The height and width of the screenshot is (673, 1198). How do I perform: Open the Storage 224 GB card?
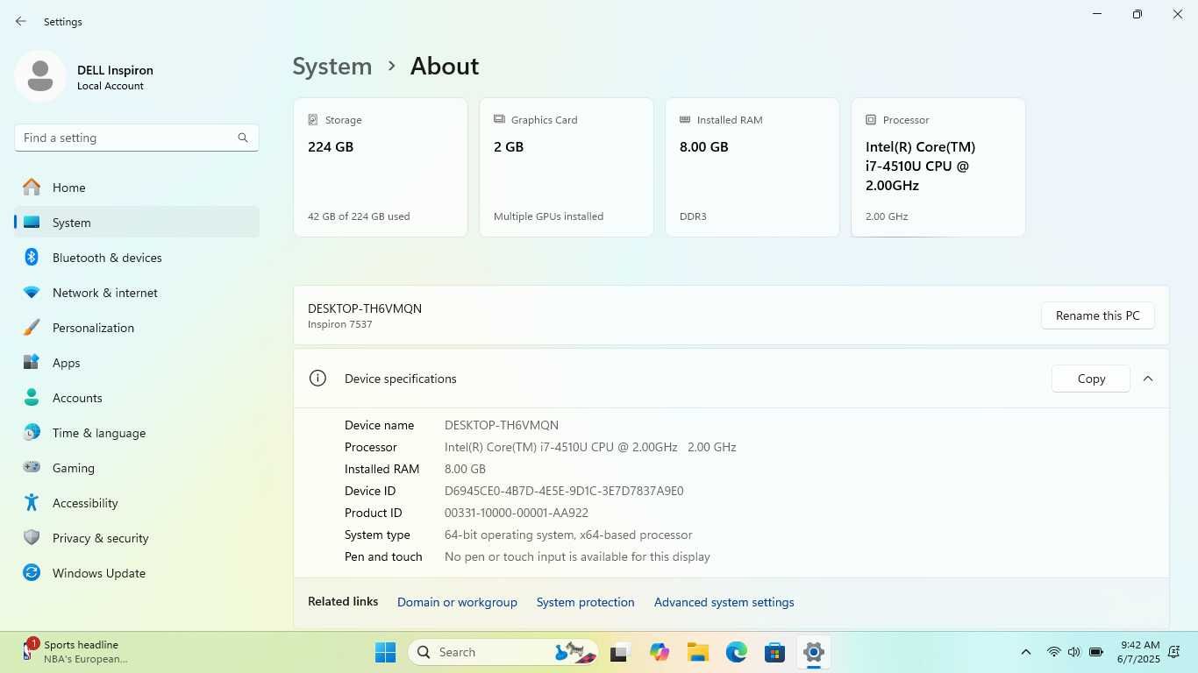(x=381, y=167)
